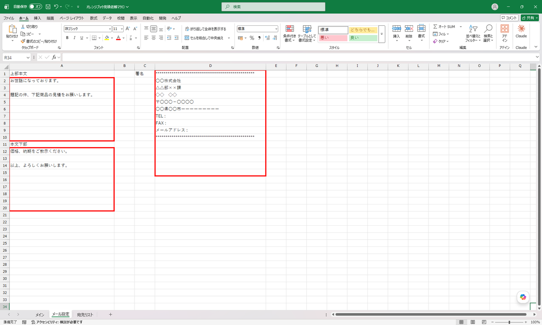
Task: Click the cut (切り取り) scissors icon
Action: coord(23,27)
